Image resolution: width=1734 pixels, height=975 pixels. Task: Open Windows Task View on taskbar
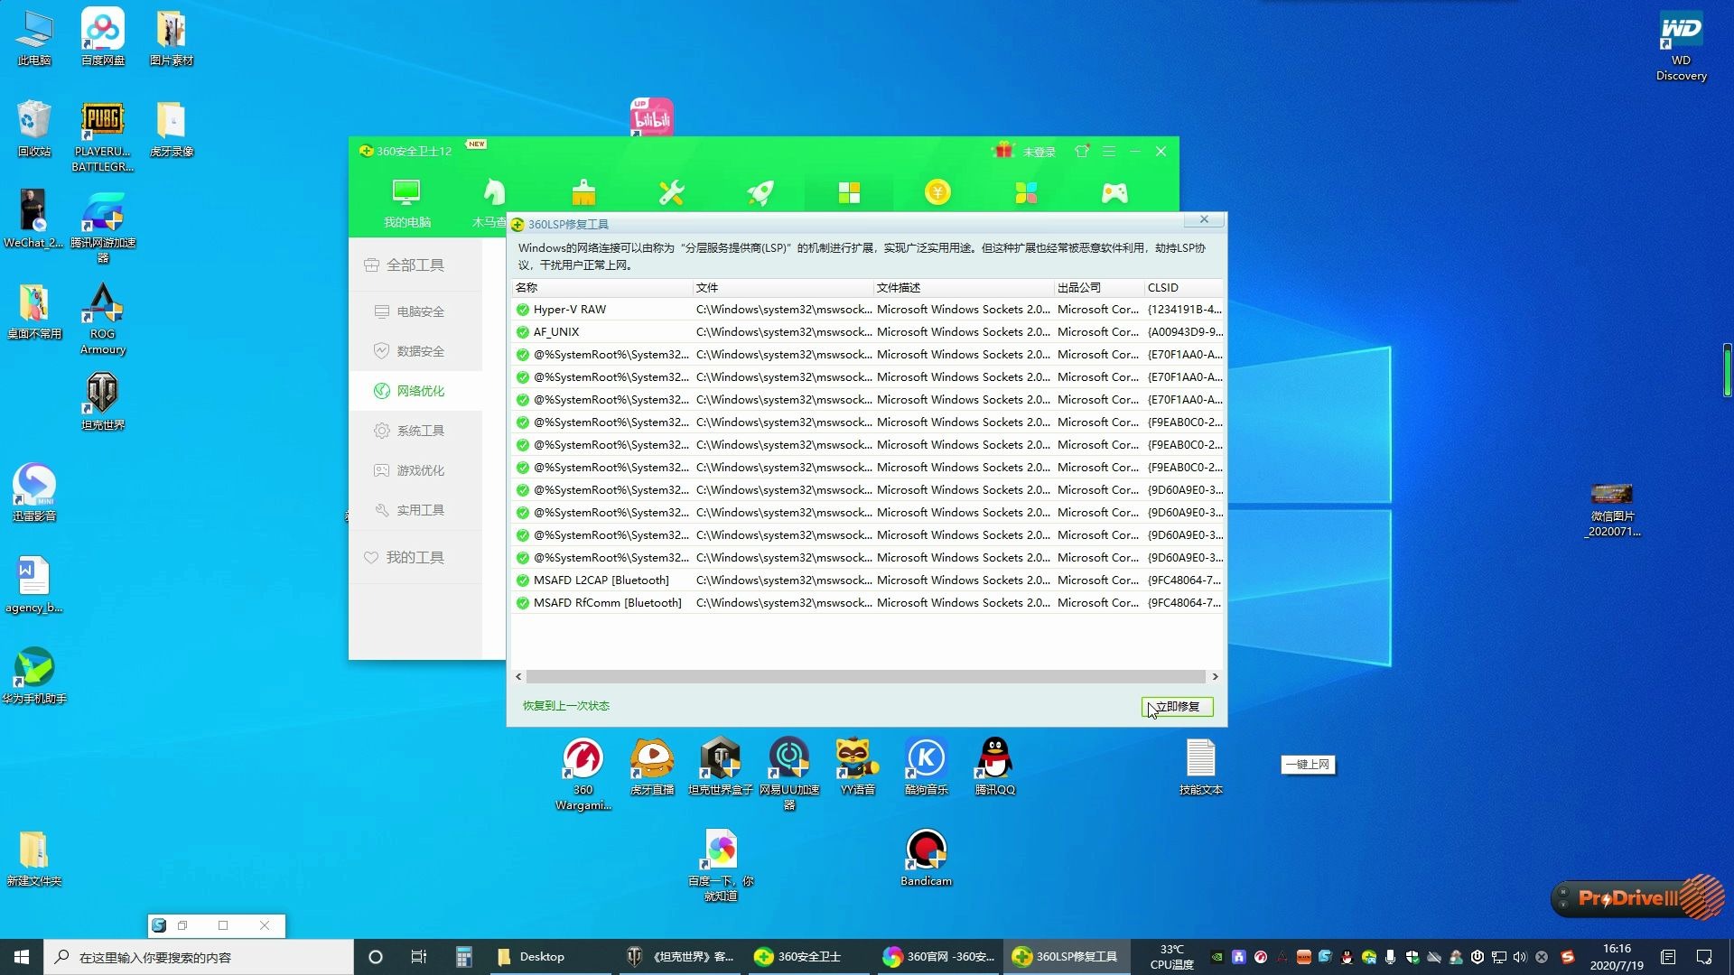418,957
